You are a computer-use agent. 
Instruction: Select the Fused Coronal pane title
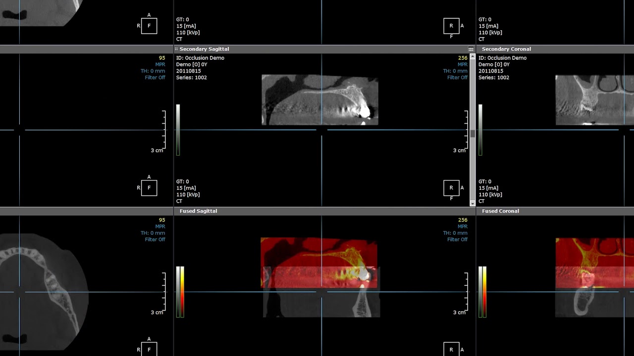[x=500, y=211]
